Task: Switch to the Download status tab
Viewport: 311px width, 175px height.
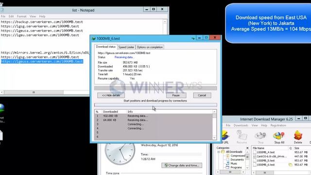Action: [x=106, y=47]
